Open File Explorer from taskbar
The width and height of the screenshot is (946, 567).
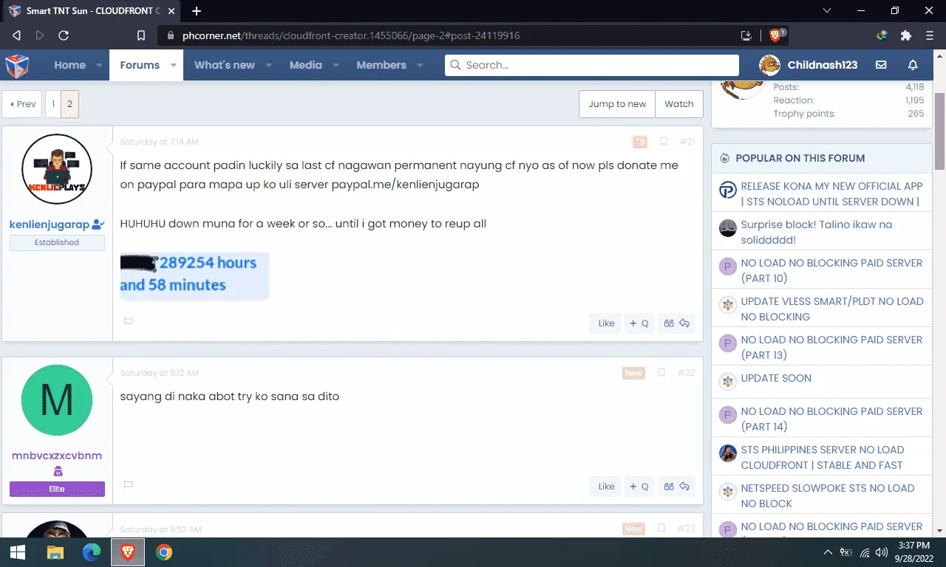point(55,552)
